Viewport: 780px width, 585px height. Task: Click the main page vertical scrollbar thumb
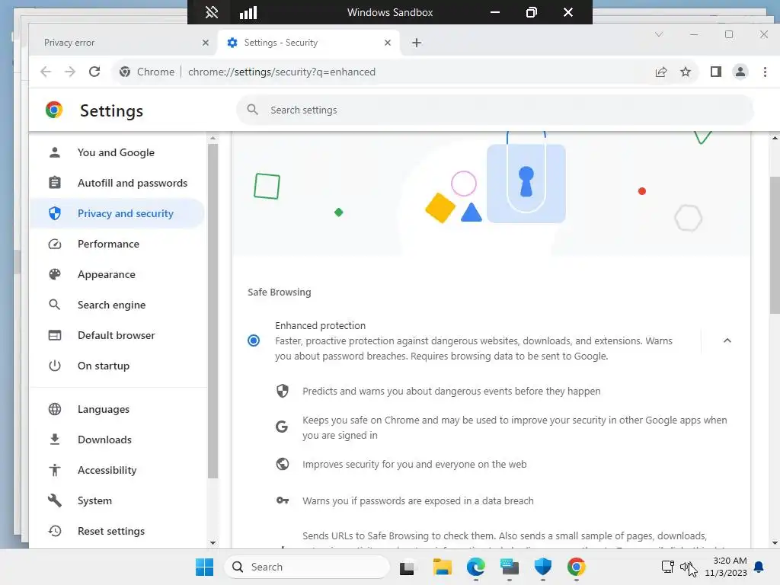[x=775, y=245]
